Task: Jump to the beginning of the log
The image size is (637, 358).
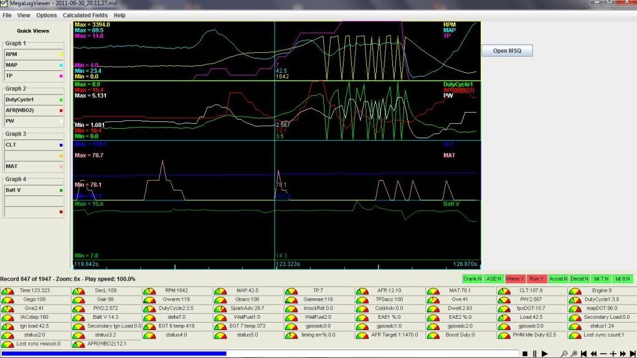Action: pos(583,354)
